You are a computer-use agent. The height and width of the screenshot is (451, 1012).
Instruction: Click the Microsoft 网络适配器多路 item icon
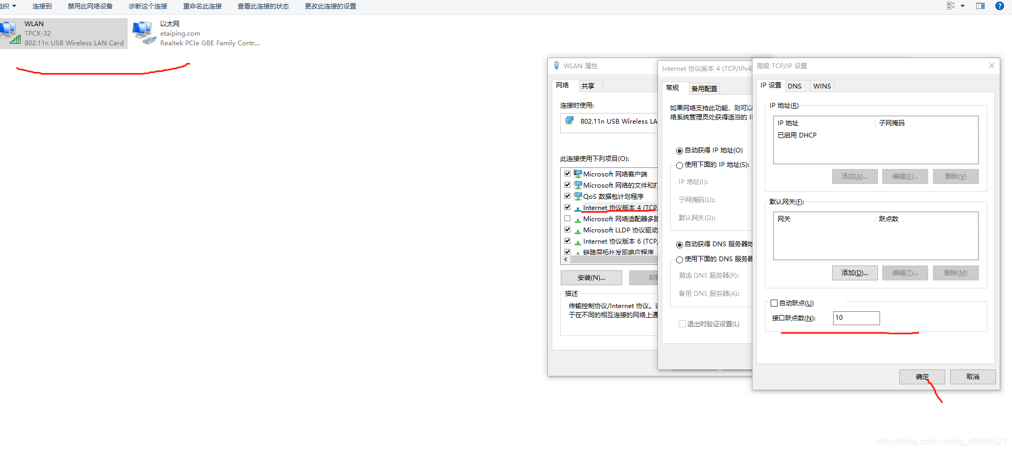pos(578,219)
